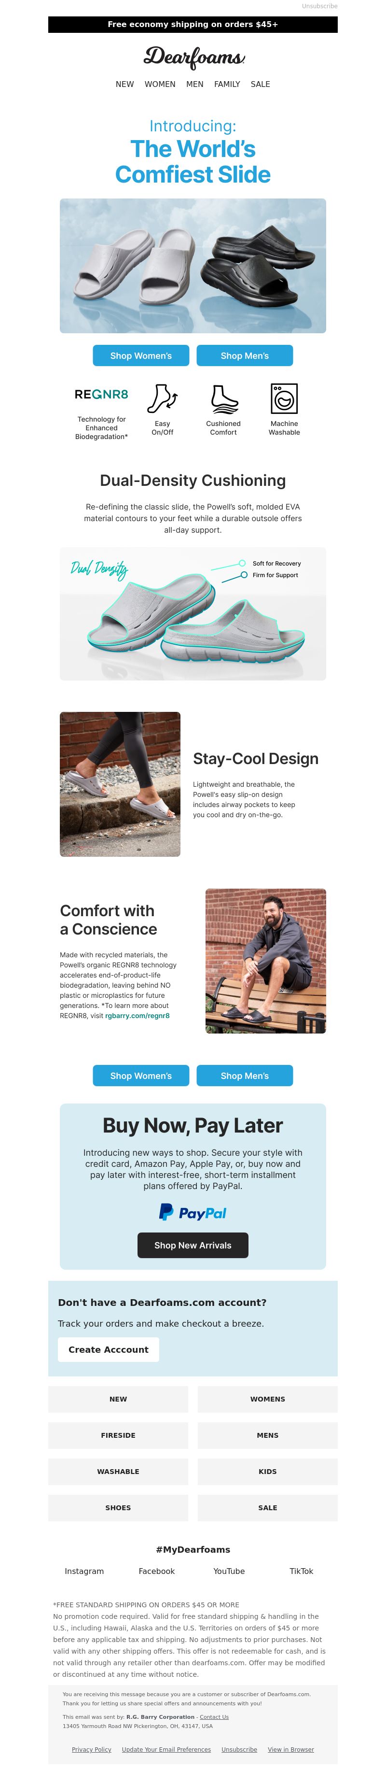Click the REGNR8 technology logo
Screen dimensions: 386x1771
(x=101, y=395)
